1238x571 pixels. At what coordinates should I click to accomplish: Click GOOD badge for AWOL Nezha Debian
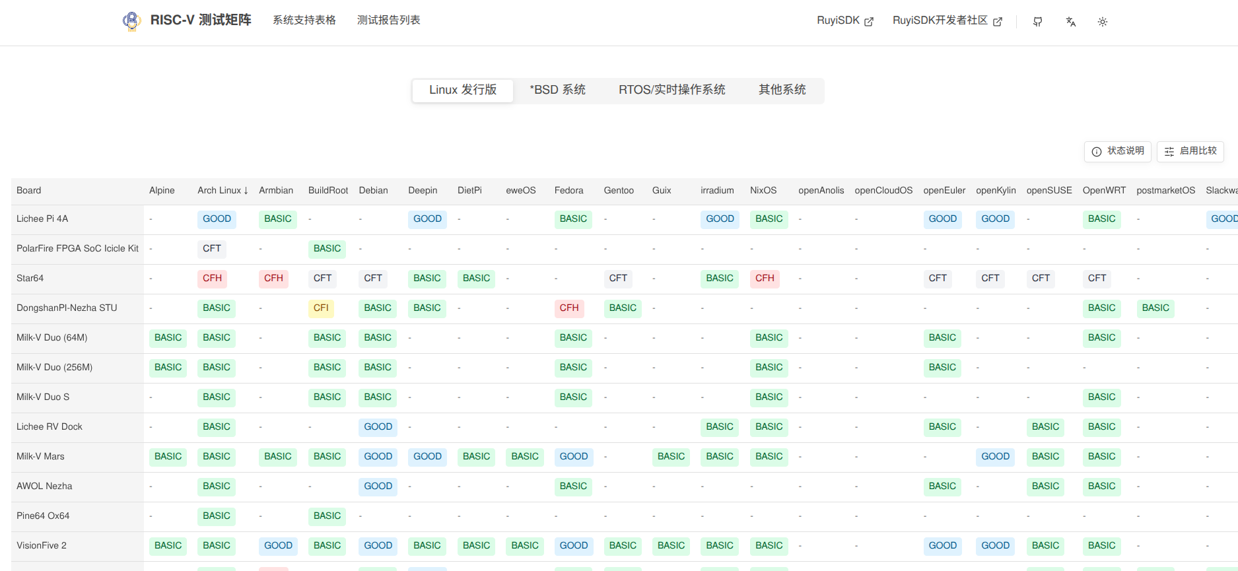[378, 487]
